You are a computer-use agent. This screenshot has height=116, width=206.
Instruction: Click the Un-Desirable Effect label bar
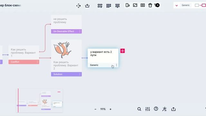(x=66, y=31)
